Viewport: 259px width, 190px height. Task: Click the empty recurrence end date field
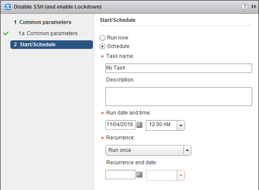pos(120,175)
